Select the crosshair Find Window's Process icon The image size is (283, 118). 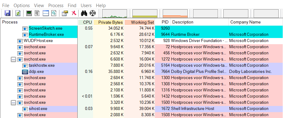92,13
